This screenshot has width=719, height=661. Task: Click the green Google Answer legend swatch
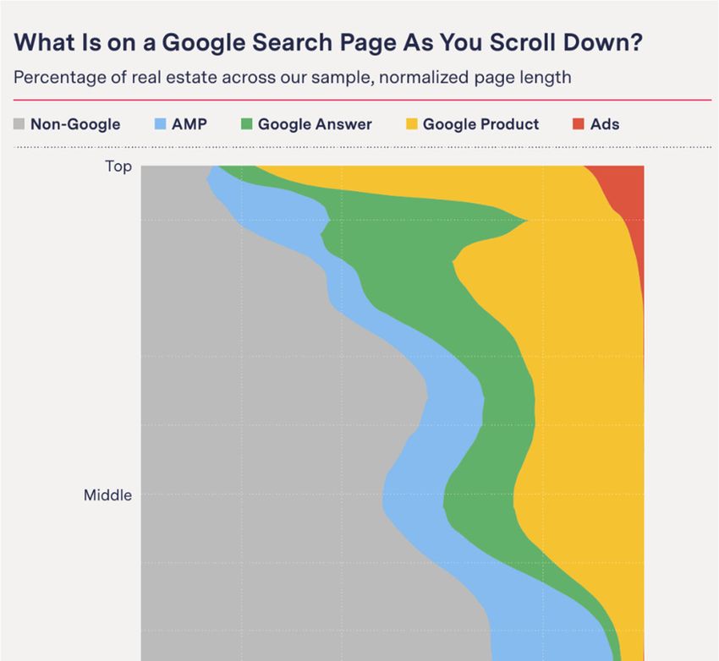(247, 123)
